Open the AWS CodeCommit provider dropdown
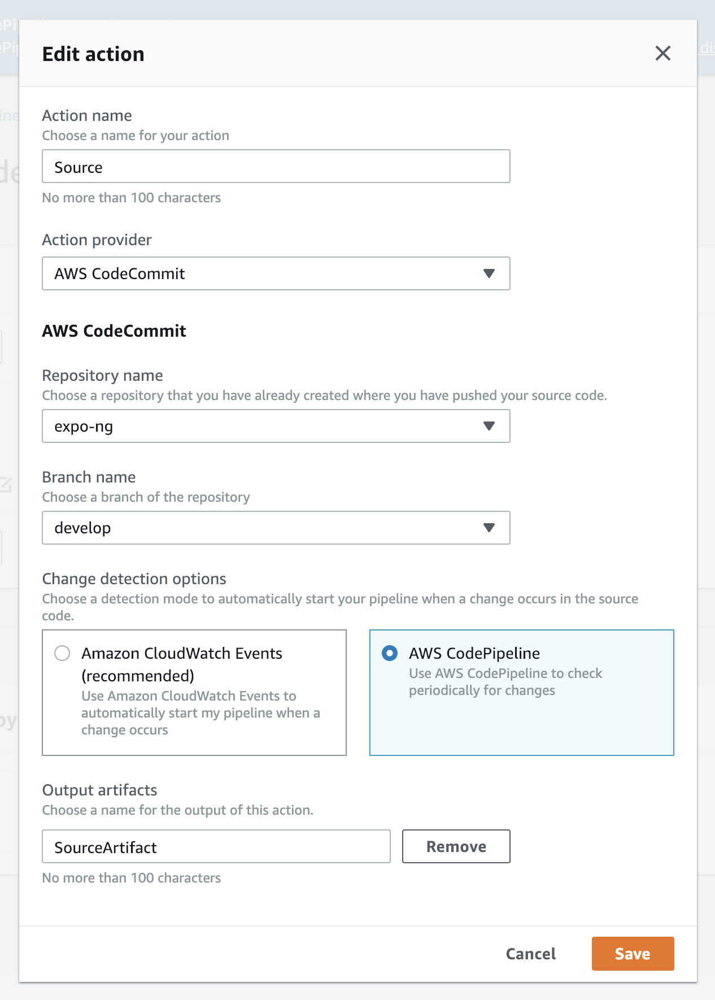The image size is (715, 1000). tap(276, 273)
